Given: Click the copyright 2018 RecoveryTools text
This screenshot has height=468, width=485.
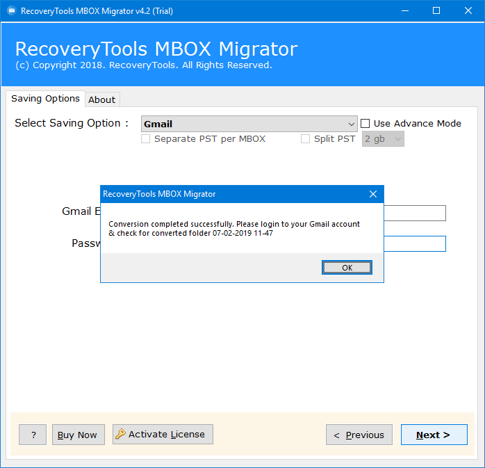Looking at the screenshot, I should pyautogui.click(x=144, y=65).
